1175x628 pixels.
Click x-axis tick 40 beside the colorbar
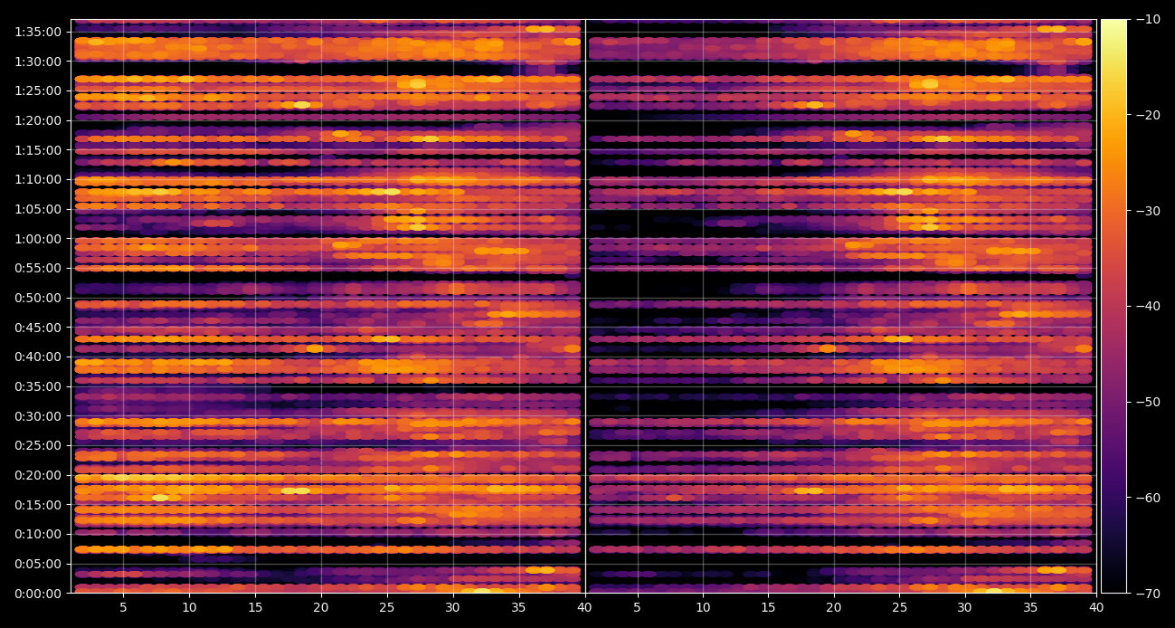tap(1095, 608)
